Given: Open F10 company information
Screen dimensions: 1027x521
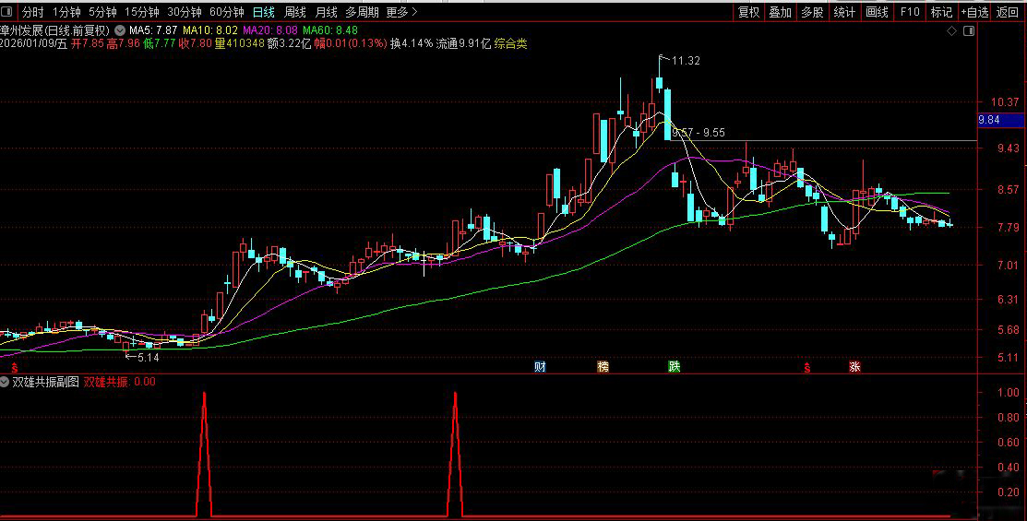Looking at the screenshot, I should click(910, 12).
